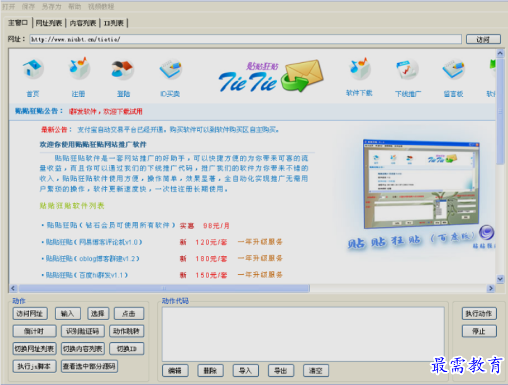The width and height of the screenshot is (508, 385).
Task: Open the 贴贴狂贴 钻石会员 link
Action: (111, 225)
